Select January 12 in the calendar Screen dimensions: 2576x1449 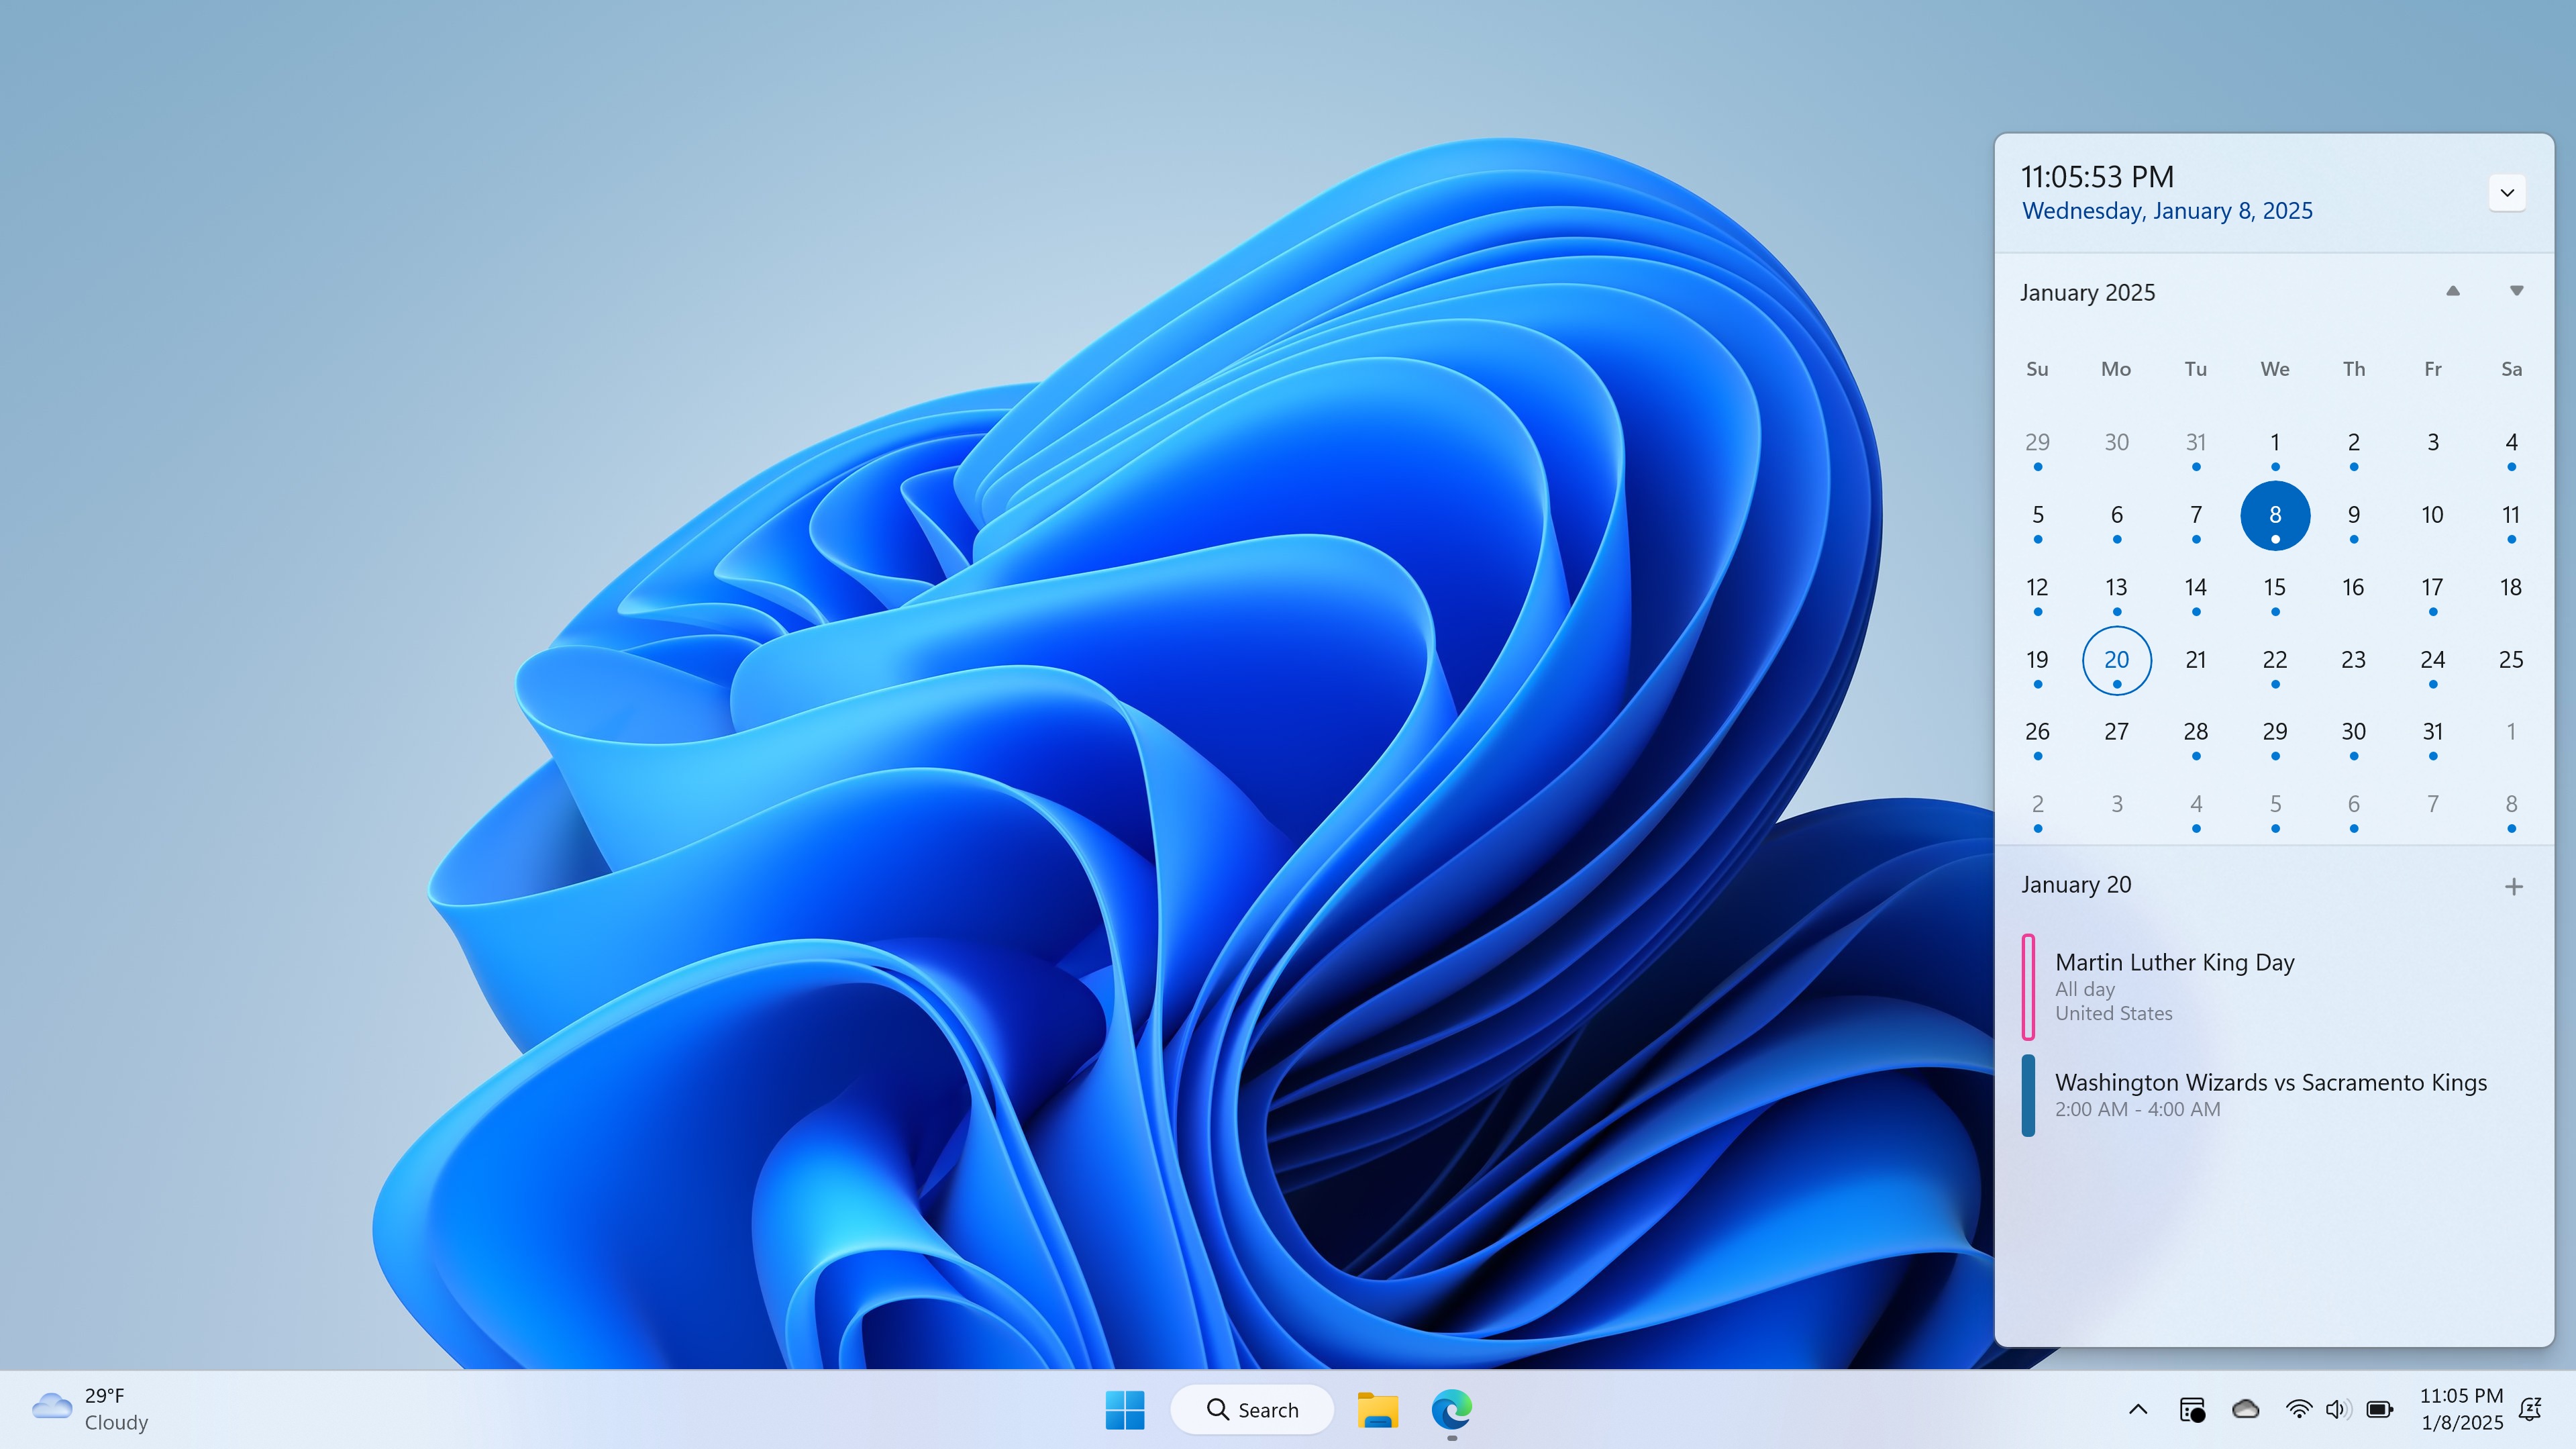2038,588
